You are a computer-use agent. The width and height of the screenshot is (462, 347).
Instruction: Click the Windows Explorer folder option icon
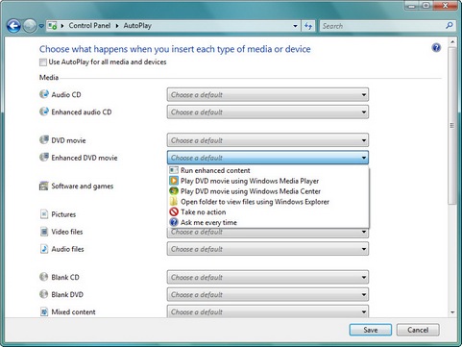pyautogui.click(x=174, y=201)
